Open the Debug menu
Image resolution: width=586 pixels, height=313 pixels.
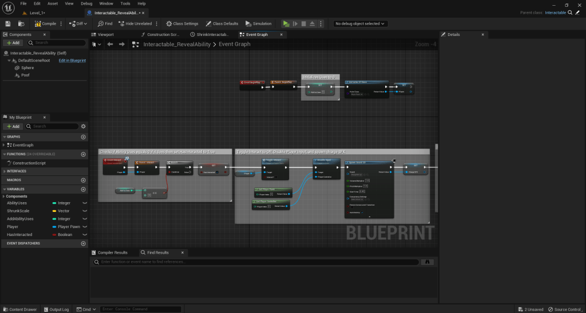(x=86, y=3)
